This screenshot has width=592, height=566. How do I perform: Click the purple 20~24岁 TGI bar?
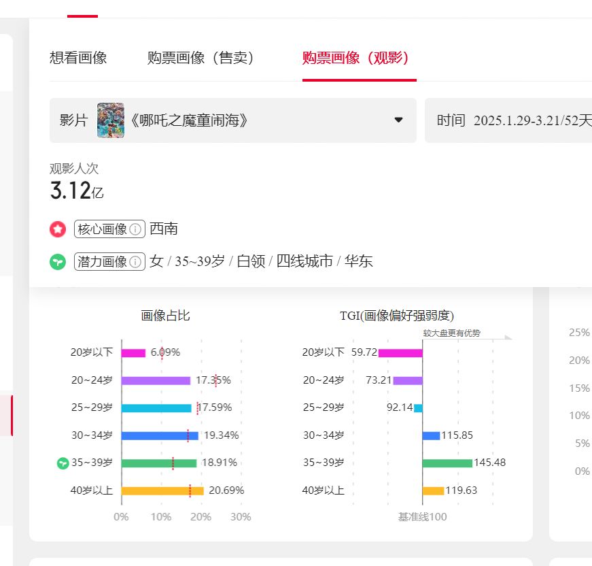408,380
